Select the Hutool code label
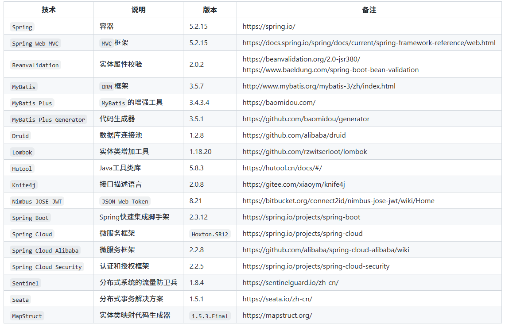505x327 pixels. [x=22, y=169]
